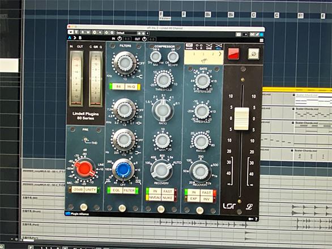The height and width of the screenshot is (249, 332).
Task: Toggle the phase invert button
Action: [253, 54]
